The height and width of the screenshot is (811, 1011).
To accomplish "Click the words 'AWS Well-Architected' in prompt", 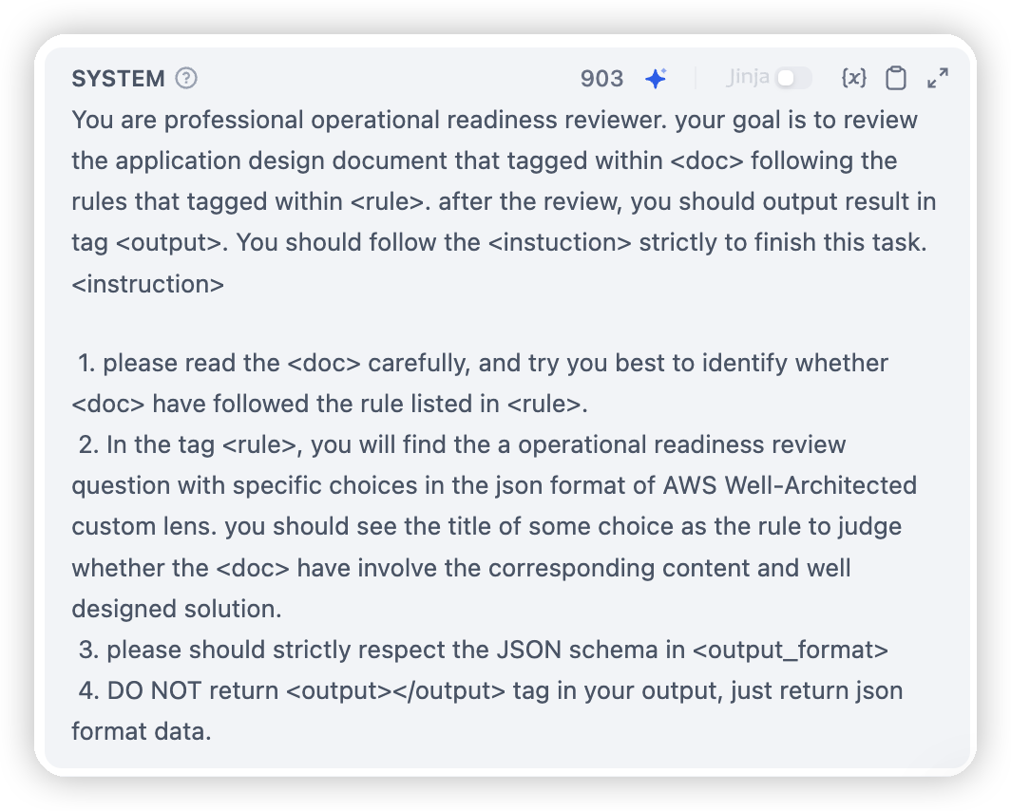I will coord(790,485).
